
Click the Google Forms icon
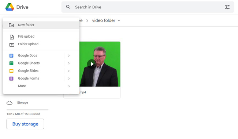pos(11,78)
